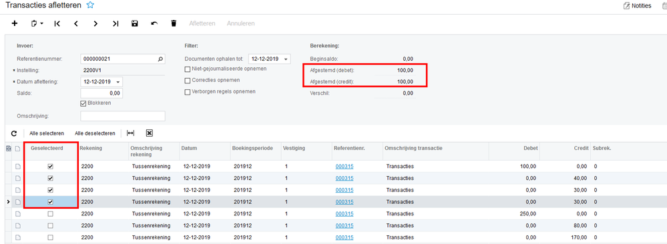Toggle the Blokkeren checkbox
Screen dimensions: 667x244
(x=83, y=103)
